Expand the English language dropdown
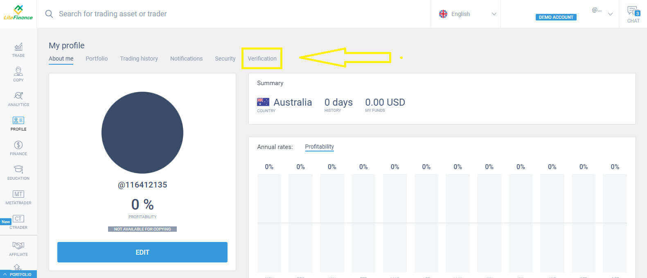 467,14
